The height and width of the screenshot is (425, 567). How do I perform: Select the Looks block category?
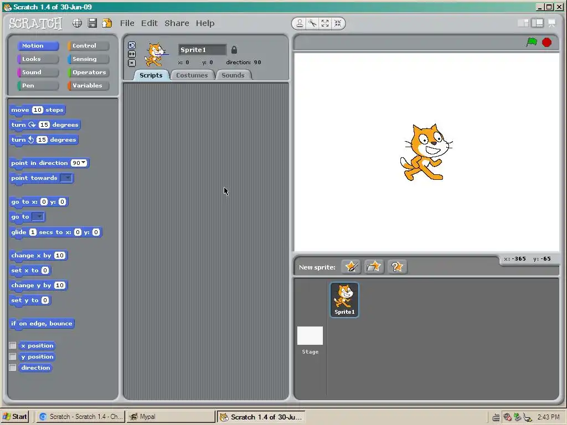point(38,59)
